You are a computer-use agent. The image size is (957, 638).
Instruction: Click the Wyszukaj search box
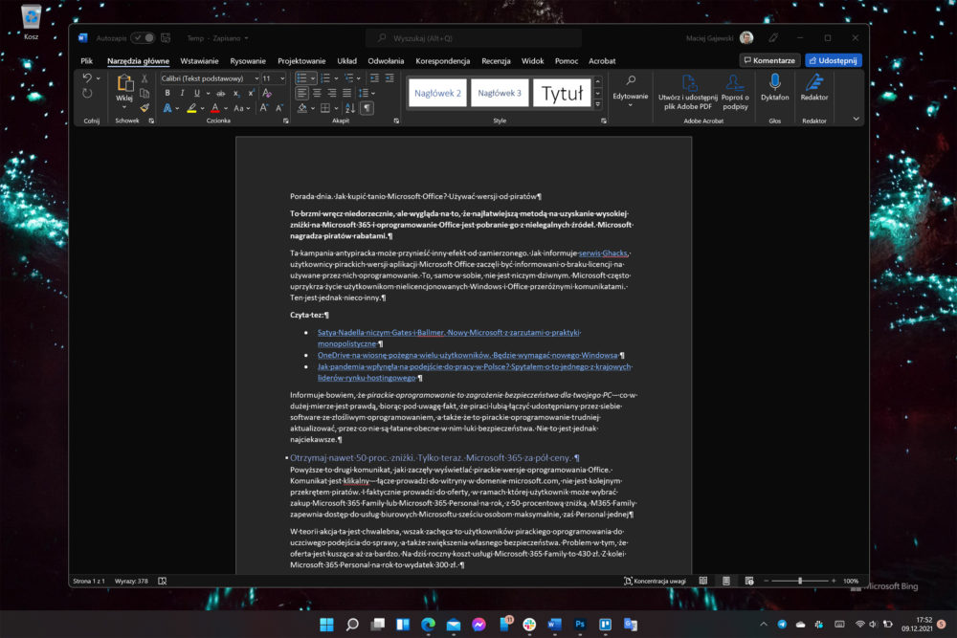coord(474,38)
